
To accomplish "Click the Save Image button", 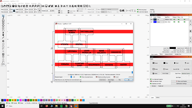I will (111, 80).
